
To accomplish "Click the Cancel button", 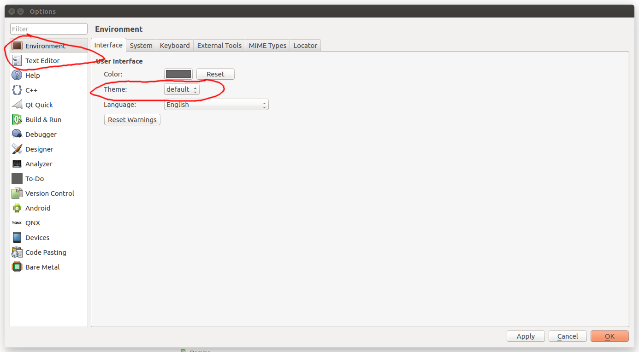I will pyautogui.click(x=568, y=336).
